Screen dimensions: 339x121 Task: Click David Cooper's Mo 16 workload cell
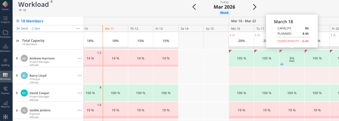[241, 93]
